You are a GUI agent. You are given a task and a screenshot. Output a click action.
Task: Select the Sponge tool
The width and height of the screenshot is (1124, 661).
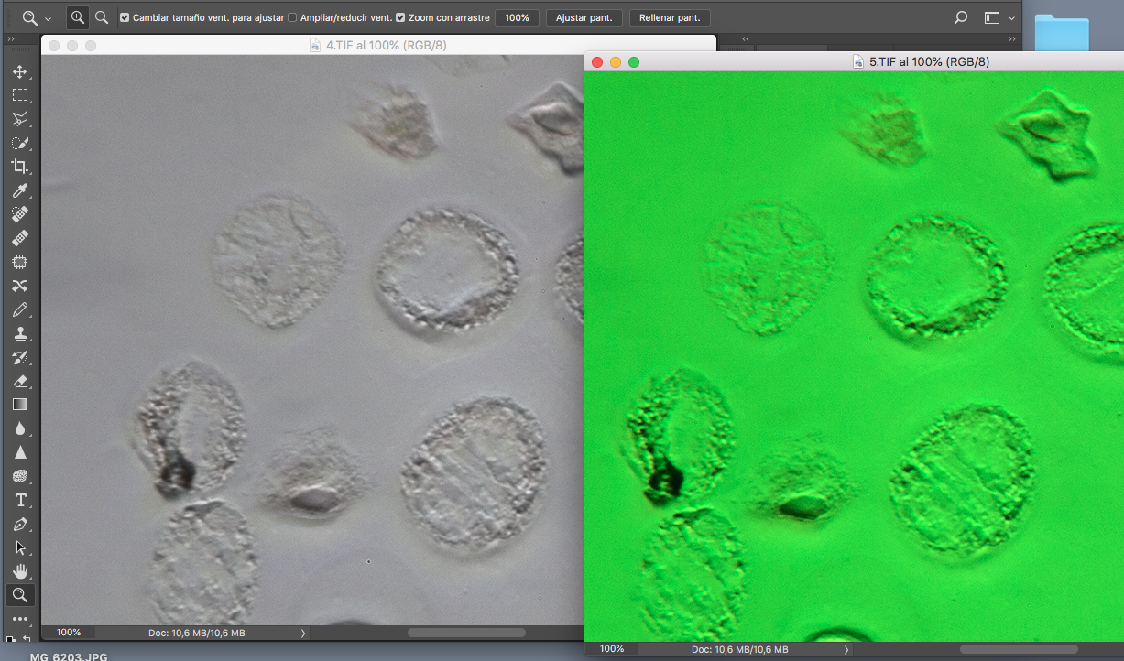pos(20,476)
